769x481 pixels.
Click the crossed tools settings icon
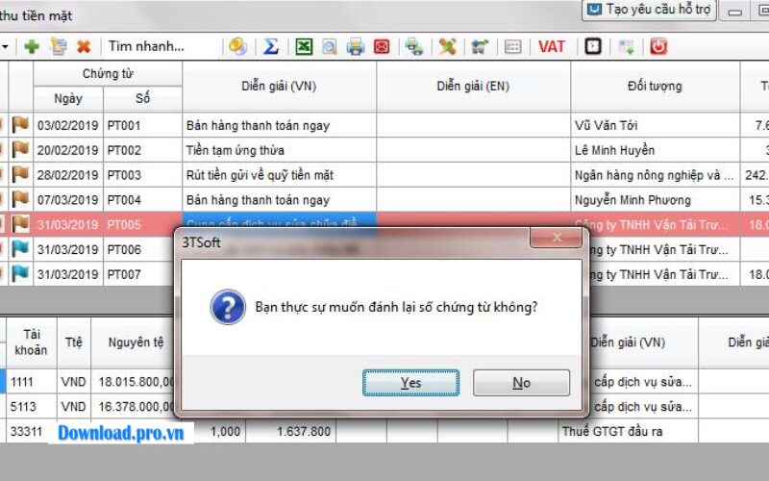[x=447, y=46]
